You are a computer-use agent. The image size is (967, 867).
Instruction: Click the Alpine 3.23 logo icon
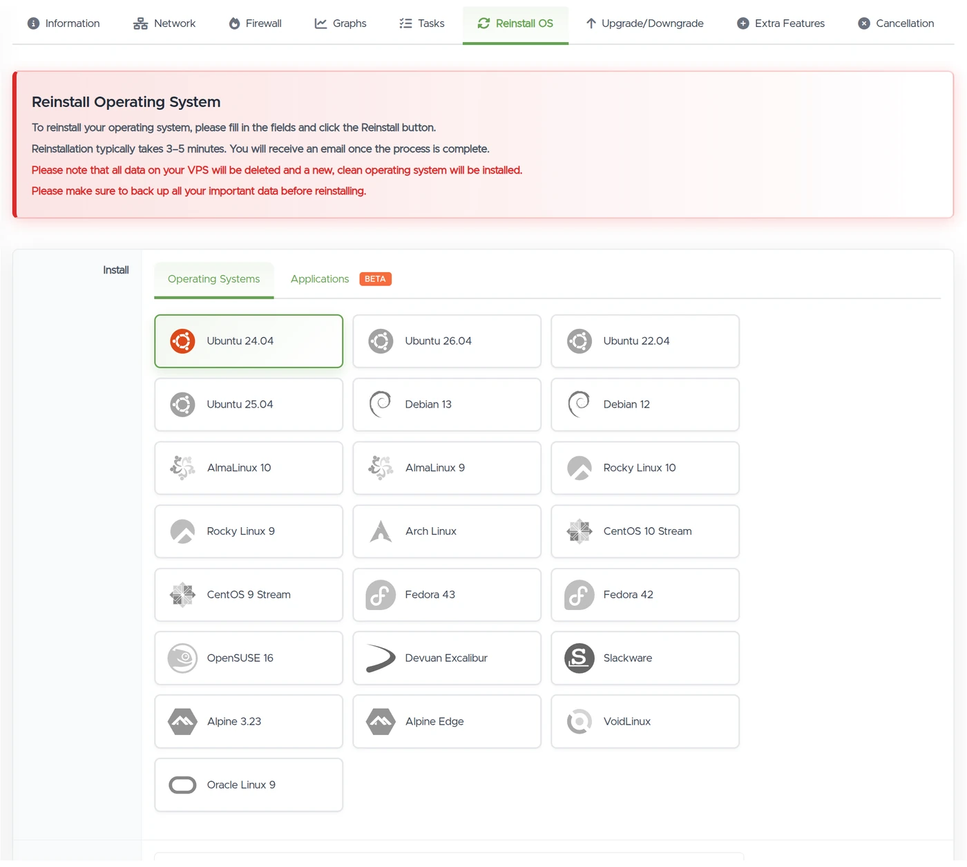click(x=182, y=722)
